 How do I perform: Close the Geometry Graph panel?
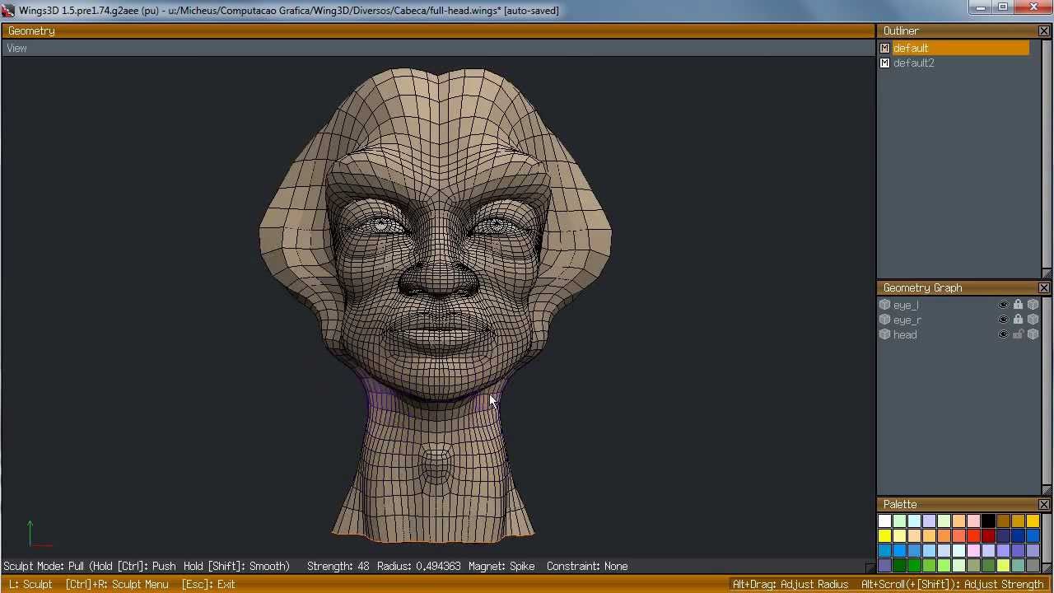coord(1043,288)
